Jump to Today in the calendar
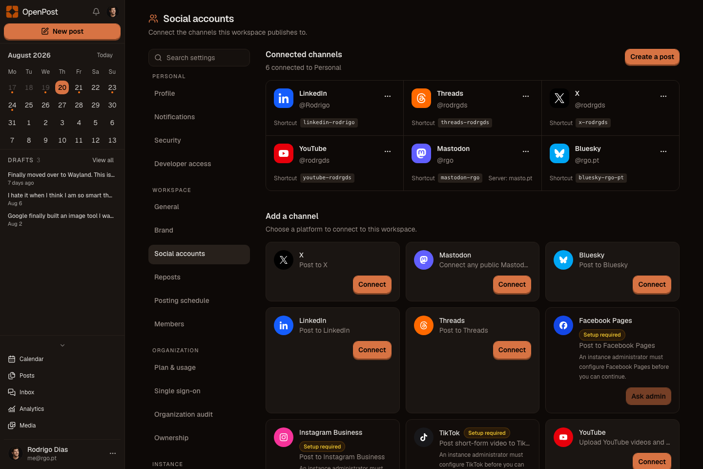The image size is (703, 469). [104, 55]
